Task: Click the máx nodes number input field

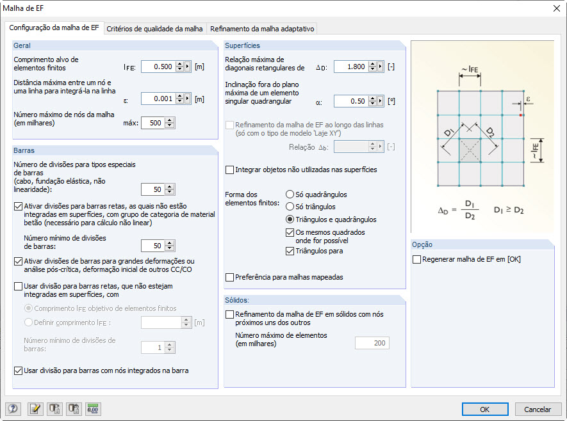Action: point(153,123)
